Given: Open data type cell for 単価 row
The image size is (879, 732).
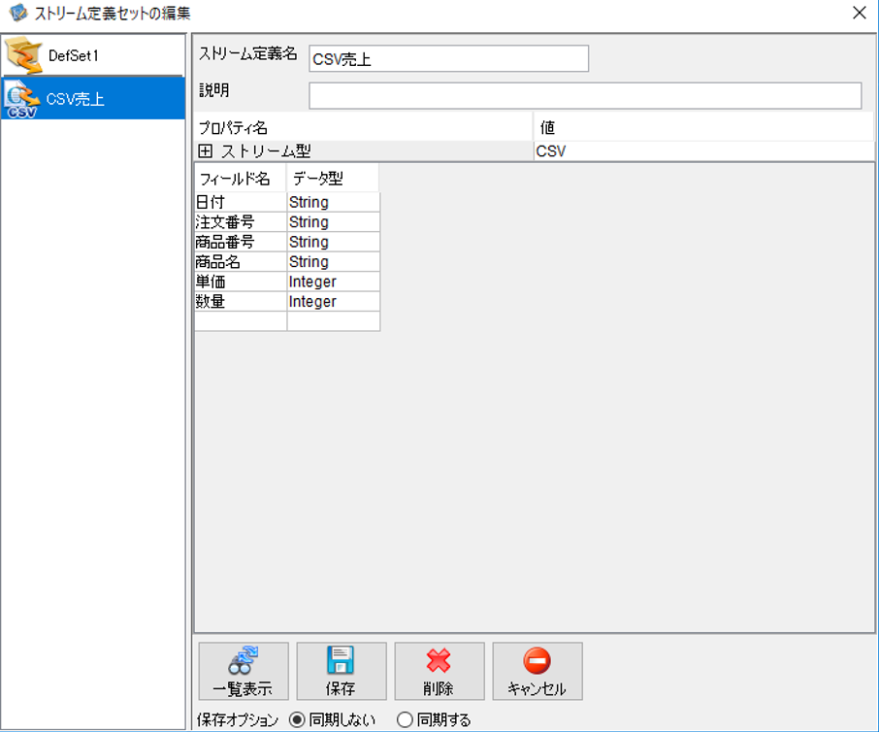Looking at the screenshot, I should 334,282.
